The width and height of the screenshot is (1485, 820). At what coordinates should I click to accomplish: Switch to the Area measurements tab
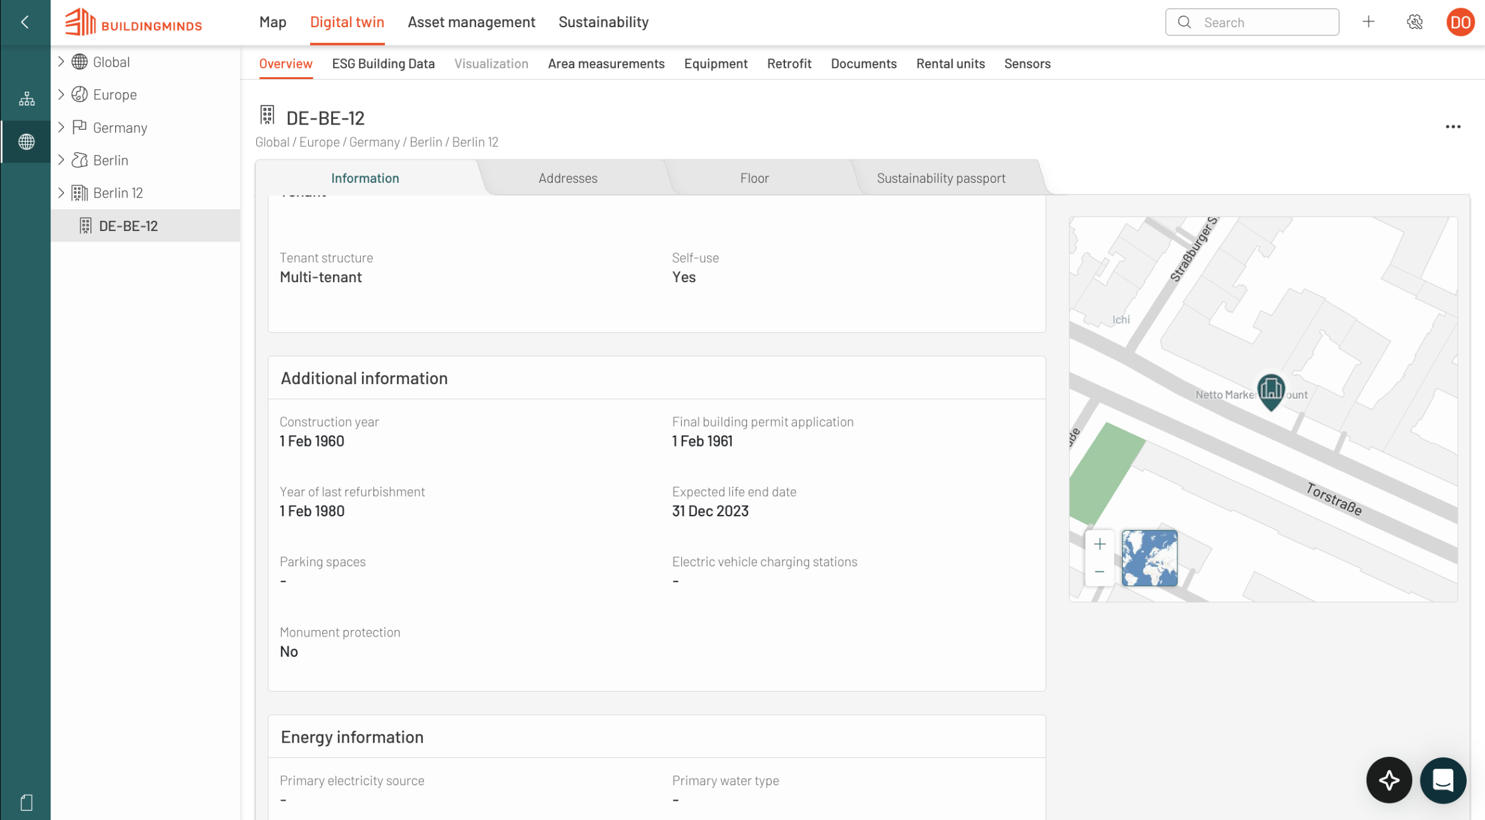point(606,64)
